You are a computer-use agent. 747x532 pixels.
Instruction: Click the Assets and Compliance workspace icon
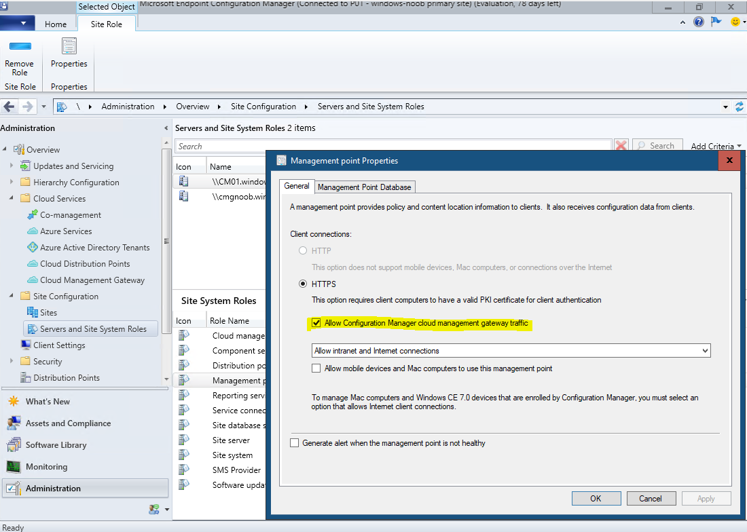[x=14, y=423]
